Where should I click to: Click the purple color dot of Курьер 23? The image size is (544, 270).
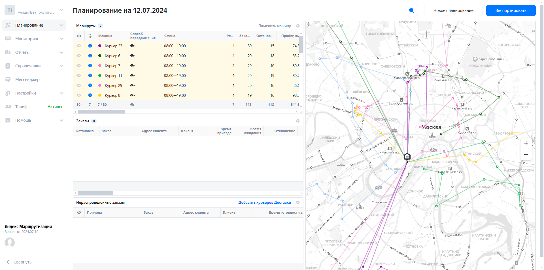[100, 46]
